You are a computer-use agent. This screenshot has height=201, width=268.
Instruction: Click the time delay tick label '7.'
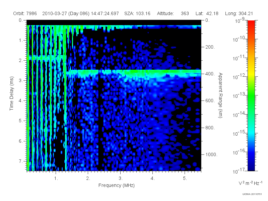pos(20,161)
